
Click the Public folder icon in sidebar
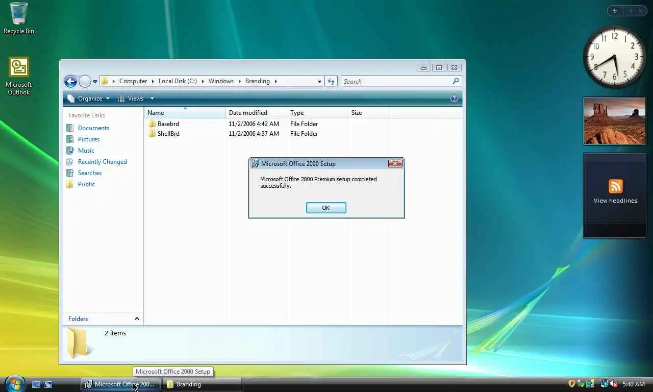click(70, 184)
